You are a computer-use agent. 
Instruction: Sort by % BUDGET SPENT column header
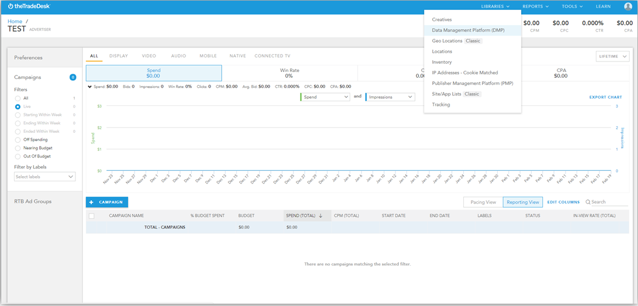click(207, 216)
